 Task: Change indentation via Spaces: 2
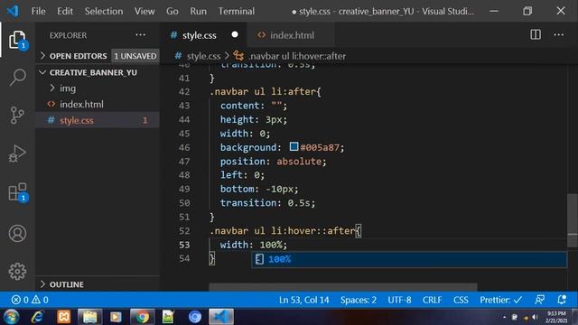[359, 300]
